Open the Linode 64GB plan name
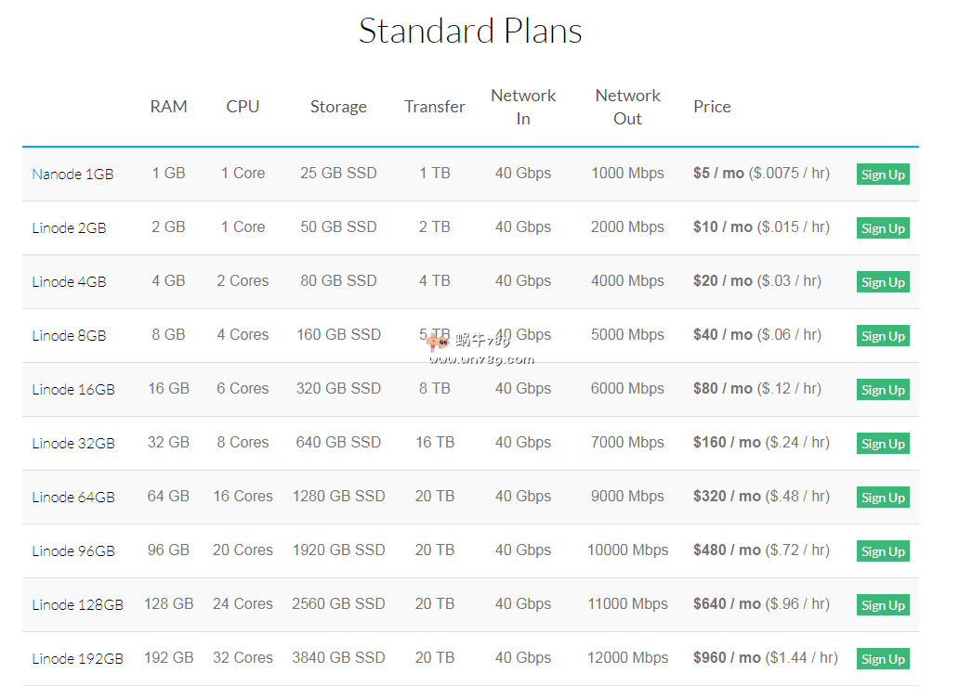This screenshot has height=699, width=959. tap(73, 498)
